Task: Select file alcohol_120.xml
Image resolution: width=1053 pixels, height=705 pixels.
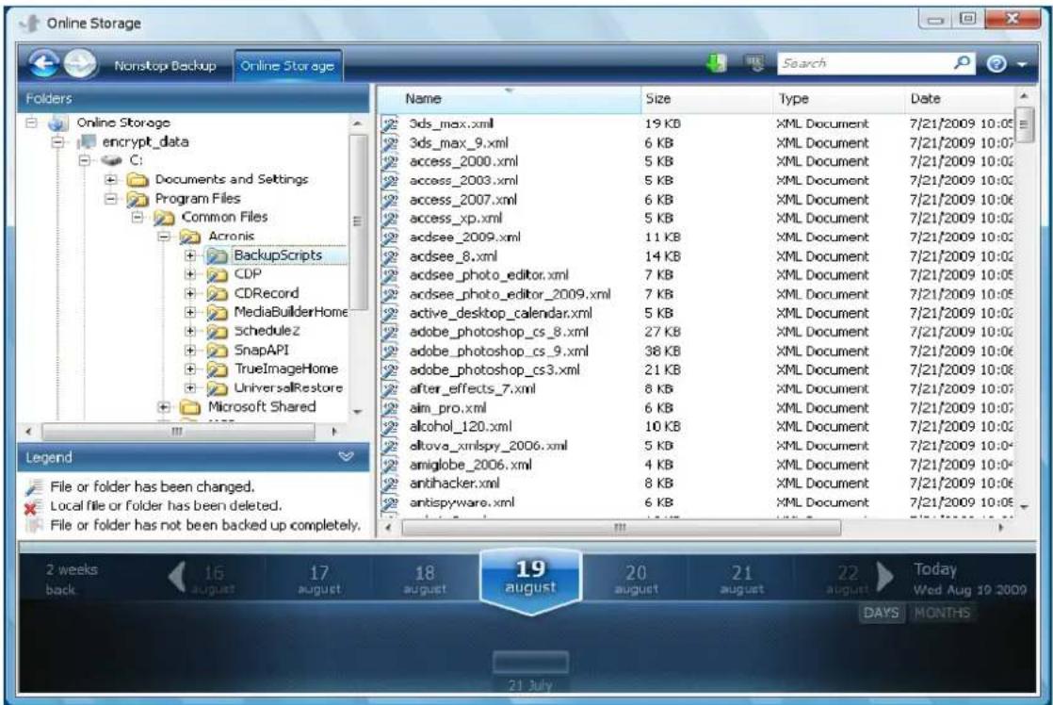Action: 461,427
